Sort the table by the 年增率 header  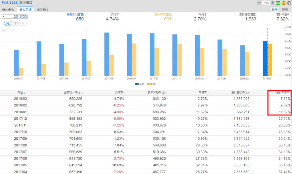[204, 93]
